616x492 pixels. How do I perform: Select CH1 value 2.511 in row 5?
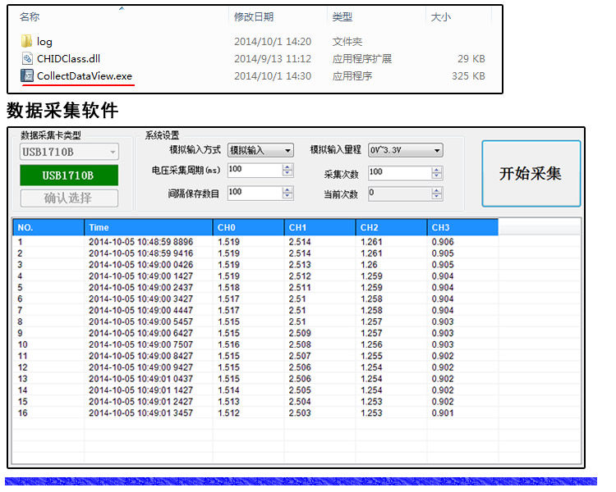point(300,287)
